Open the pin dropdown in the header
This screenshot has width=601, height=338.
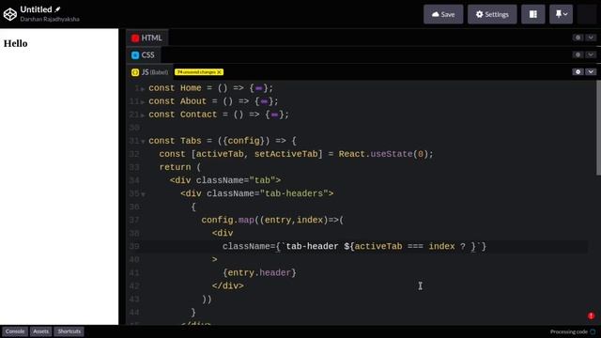point(561,14)
